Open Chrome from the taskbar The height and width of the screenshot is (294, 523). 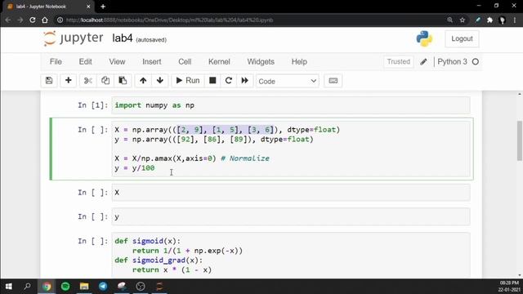pyautogui.click(x=47, y=287)
